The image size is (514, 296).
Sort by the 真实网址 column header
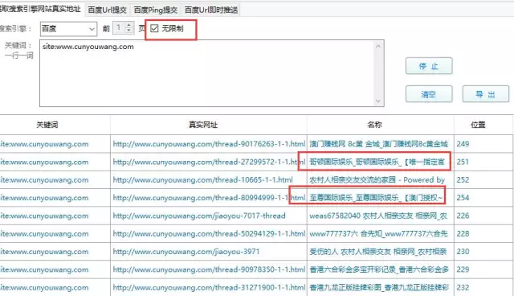(x=203, y=125)
